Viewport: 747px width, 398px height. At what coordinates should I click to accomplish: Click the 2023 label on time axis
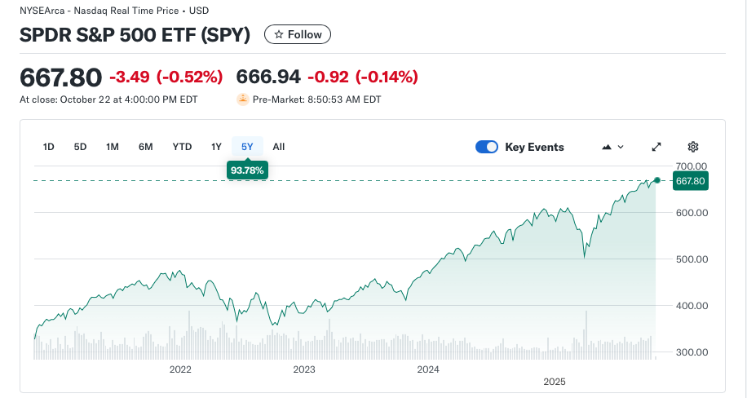click(304, 369)
